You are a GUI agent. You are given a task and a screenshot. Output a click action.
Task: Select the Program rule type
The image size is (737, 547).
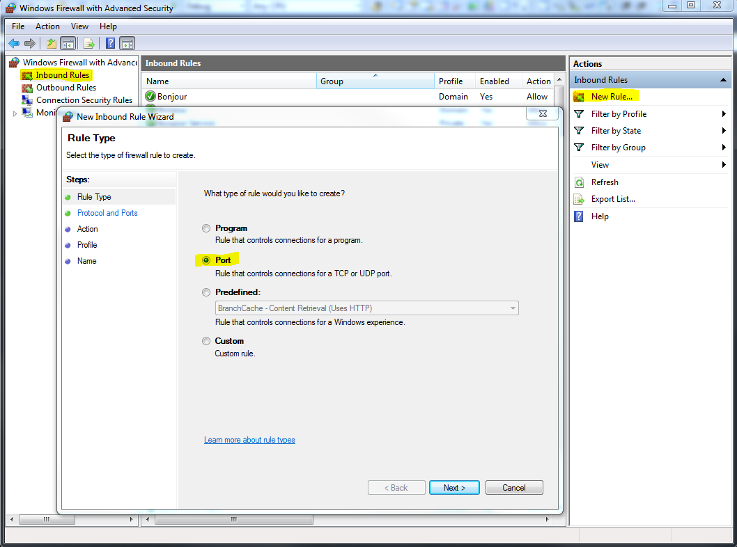(206, 228)
